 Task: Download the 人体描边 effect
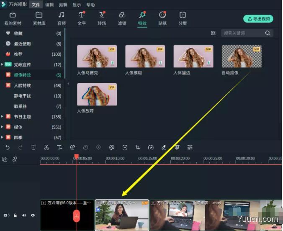208,63
